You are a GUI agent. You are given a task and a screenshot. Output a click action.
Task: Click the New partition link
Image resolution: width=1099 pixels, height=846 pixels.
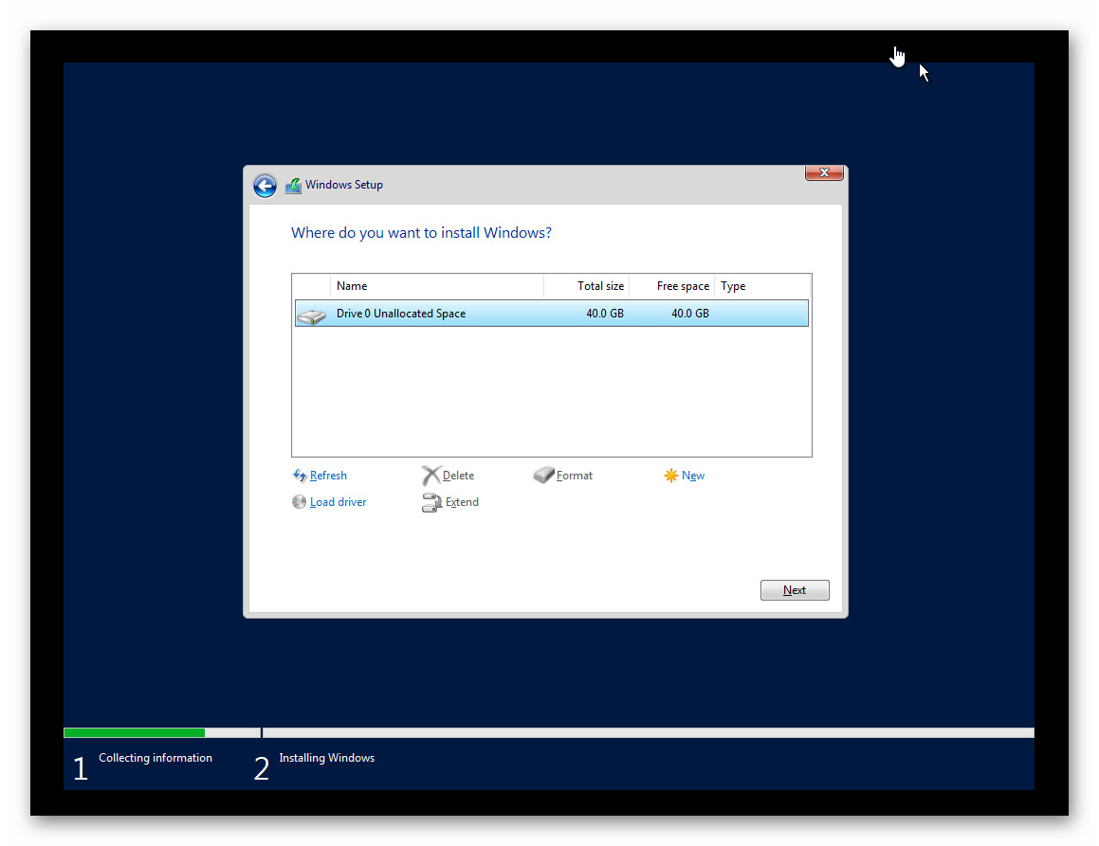(x=693, y=476)
